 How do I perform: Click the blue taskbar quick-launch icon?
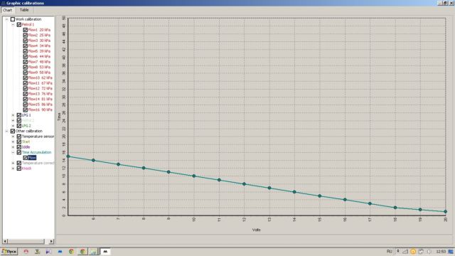pyautogui.click(x=60, y=251)
